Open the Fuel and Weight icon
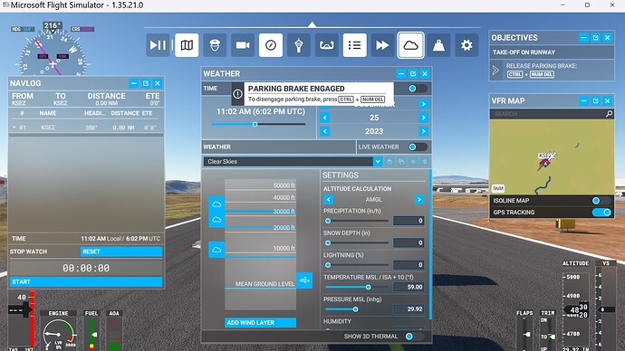The image size is (625, 351). click(438, 45)
